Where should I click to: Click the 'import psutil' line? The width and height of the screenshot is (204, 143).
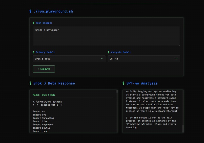[41, 128]
